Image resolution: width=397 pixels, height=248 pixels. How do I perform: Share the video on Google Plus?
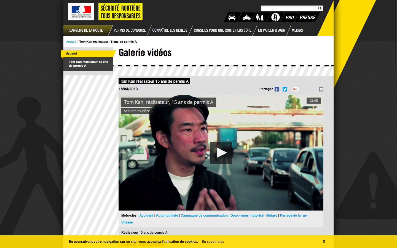(295, 89)
